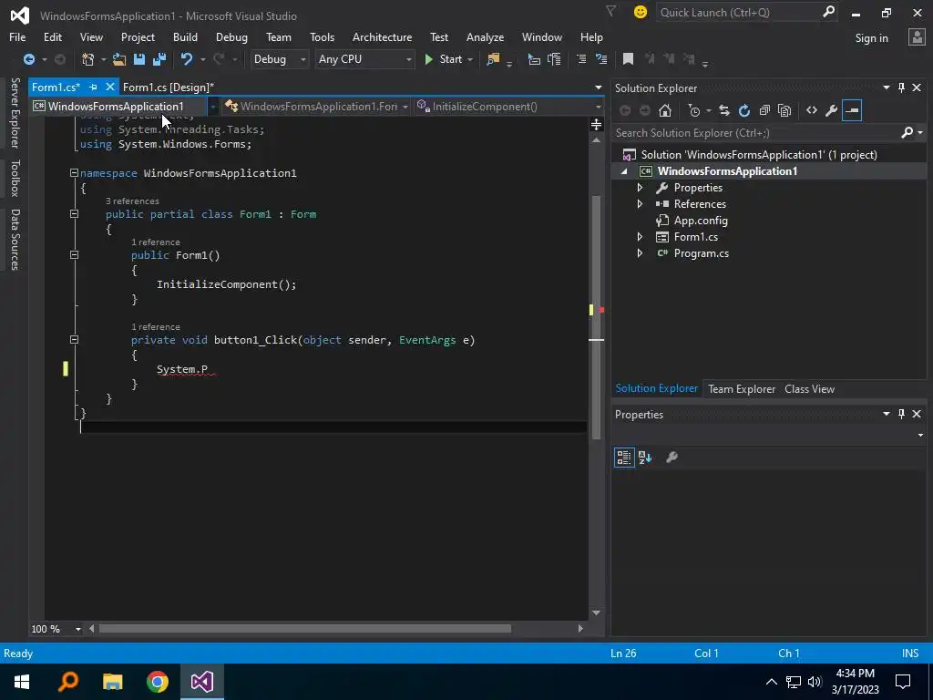The width and height of the screenshot is (933, 700).
Task: Open the Toolbox side tab
Action: coord(15,178)
